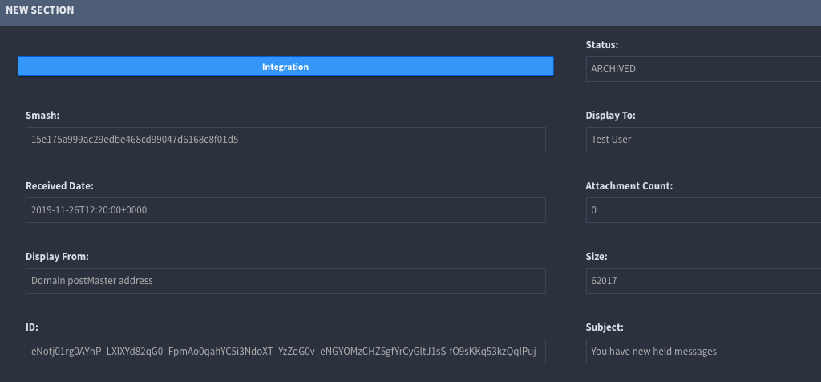The height and width of the screenshot is (382, 821).
Task: Click the Attachment Count field
Action: click(702, 210)
